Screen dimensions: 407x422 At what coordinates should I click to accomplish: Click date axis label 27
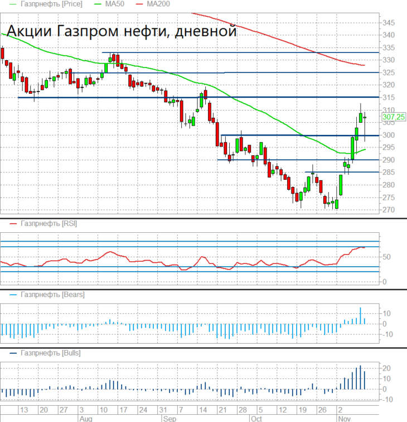coord(64,410)
